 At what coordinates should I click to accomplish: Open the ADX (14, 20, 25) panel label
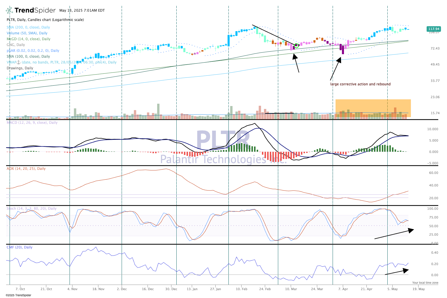coord(26,169)
